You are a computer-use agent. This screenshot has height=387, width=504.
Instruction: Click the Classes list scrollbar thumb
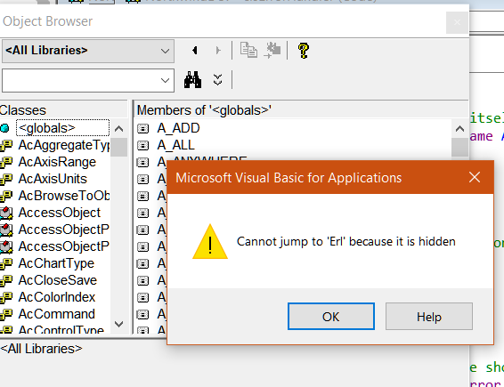click(x=119, y=147)
